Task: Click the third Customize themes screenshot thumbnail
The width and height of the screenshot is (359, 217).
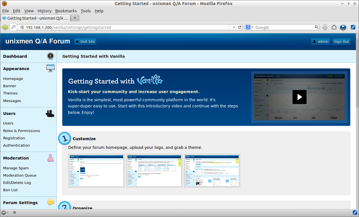Action: point(212,171)
